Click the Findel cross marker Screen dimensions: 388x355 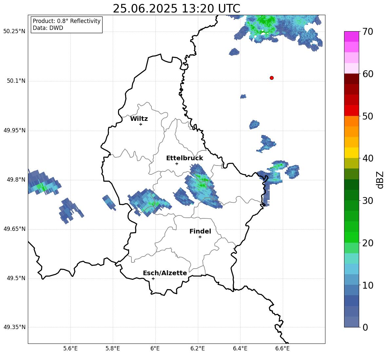tap(200, 237)
